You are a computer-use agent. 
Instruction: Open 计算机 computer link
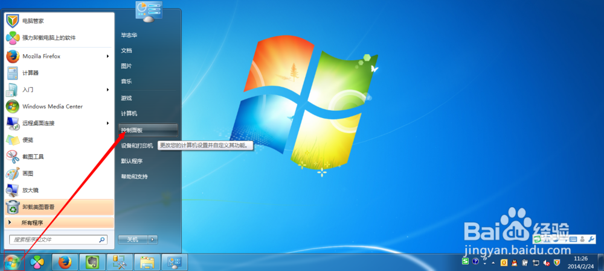pyautogui.click(x=129, y=114)
